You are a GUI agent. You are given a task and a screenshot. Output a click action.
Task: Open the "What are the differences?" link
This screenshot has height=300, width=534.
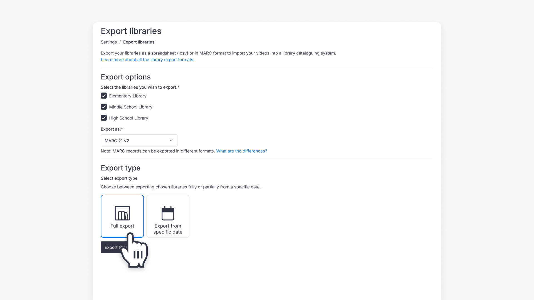click(x=241, y=151)
